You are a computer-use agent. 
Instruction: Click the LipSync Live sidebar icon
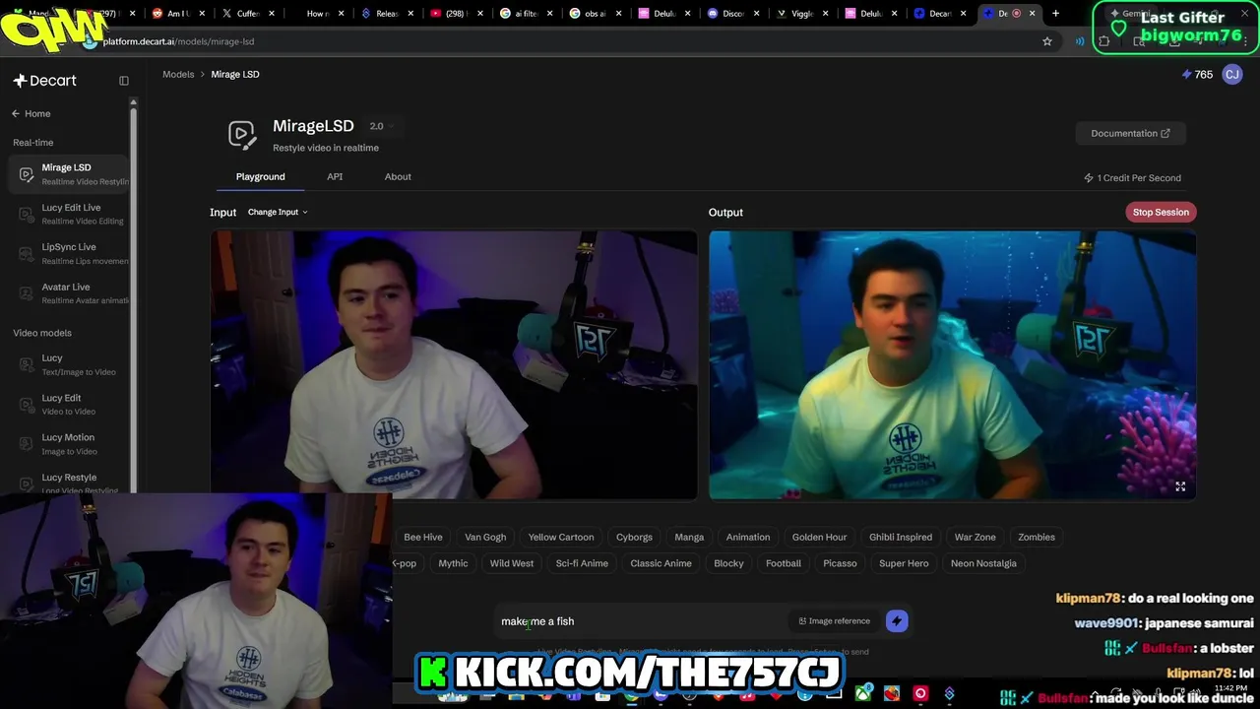pyautogui.click(x=27, y=253)
